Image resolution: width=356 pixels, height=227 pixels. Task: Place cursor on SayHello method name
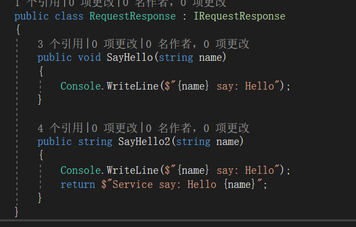127,58
